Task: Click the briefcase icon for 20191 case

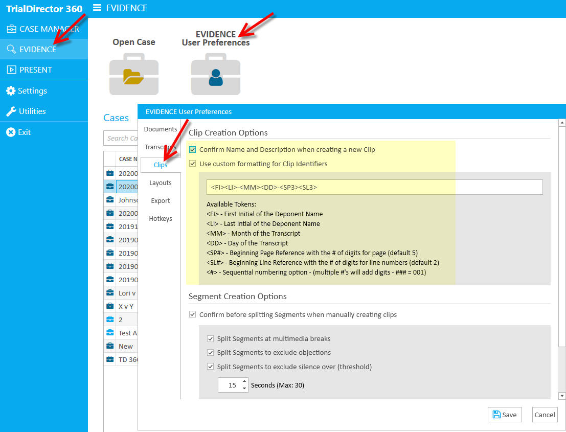Action: pos(110,226)
